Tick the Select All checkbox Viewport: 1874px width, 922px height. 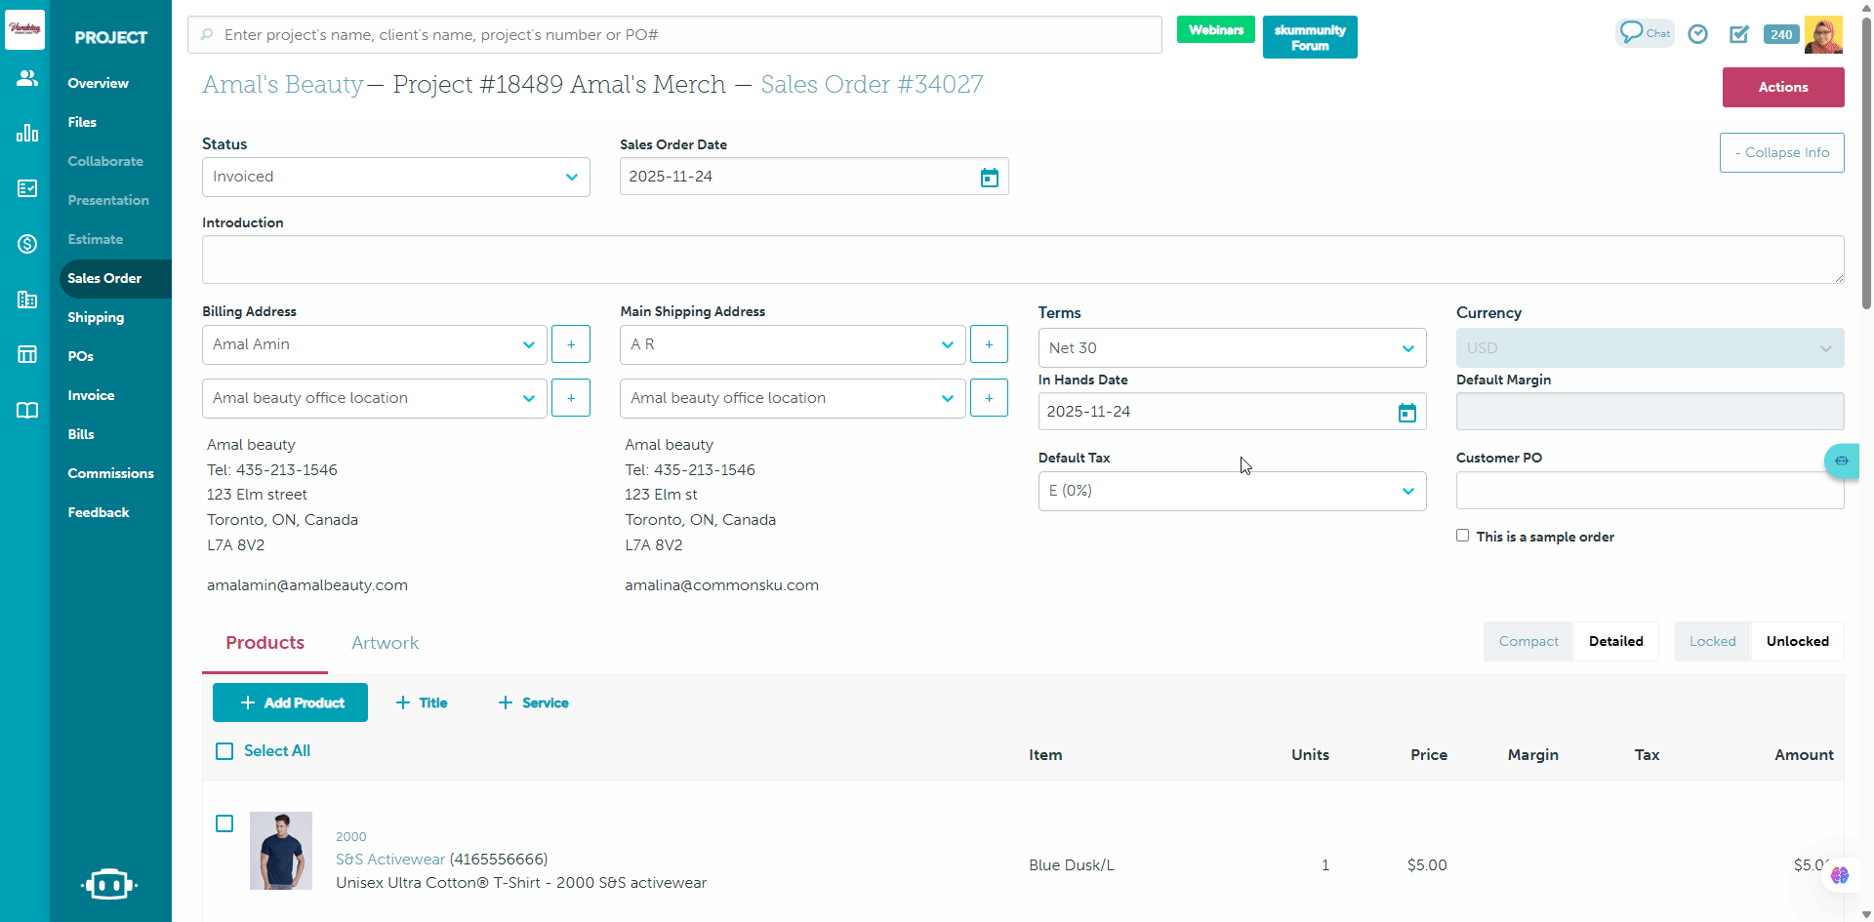[x=224, y=751]
